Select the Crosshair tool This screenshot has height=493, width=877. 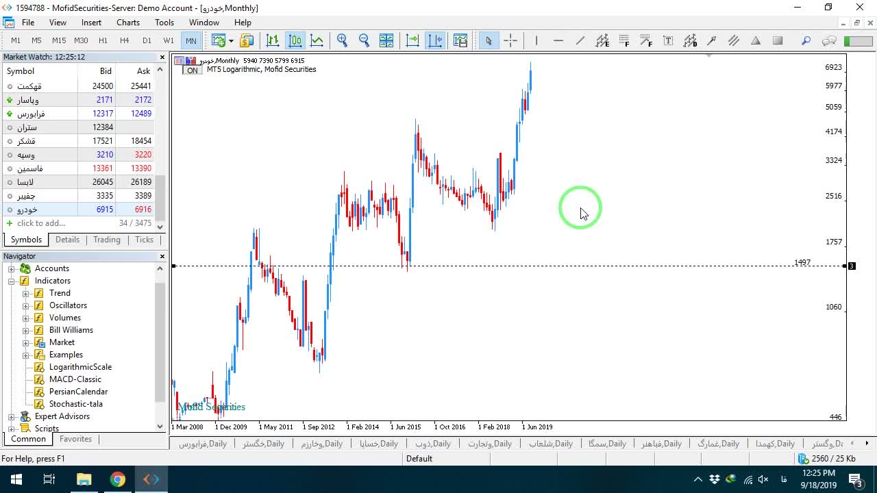(510, 40)
